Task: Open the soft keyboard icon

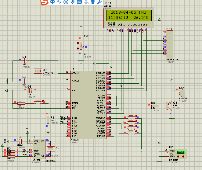Action: pyautogui.click(x=79, y=2)
